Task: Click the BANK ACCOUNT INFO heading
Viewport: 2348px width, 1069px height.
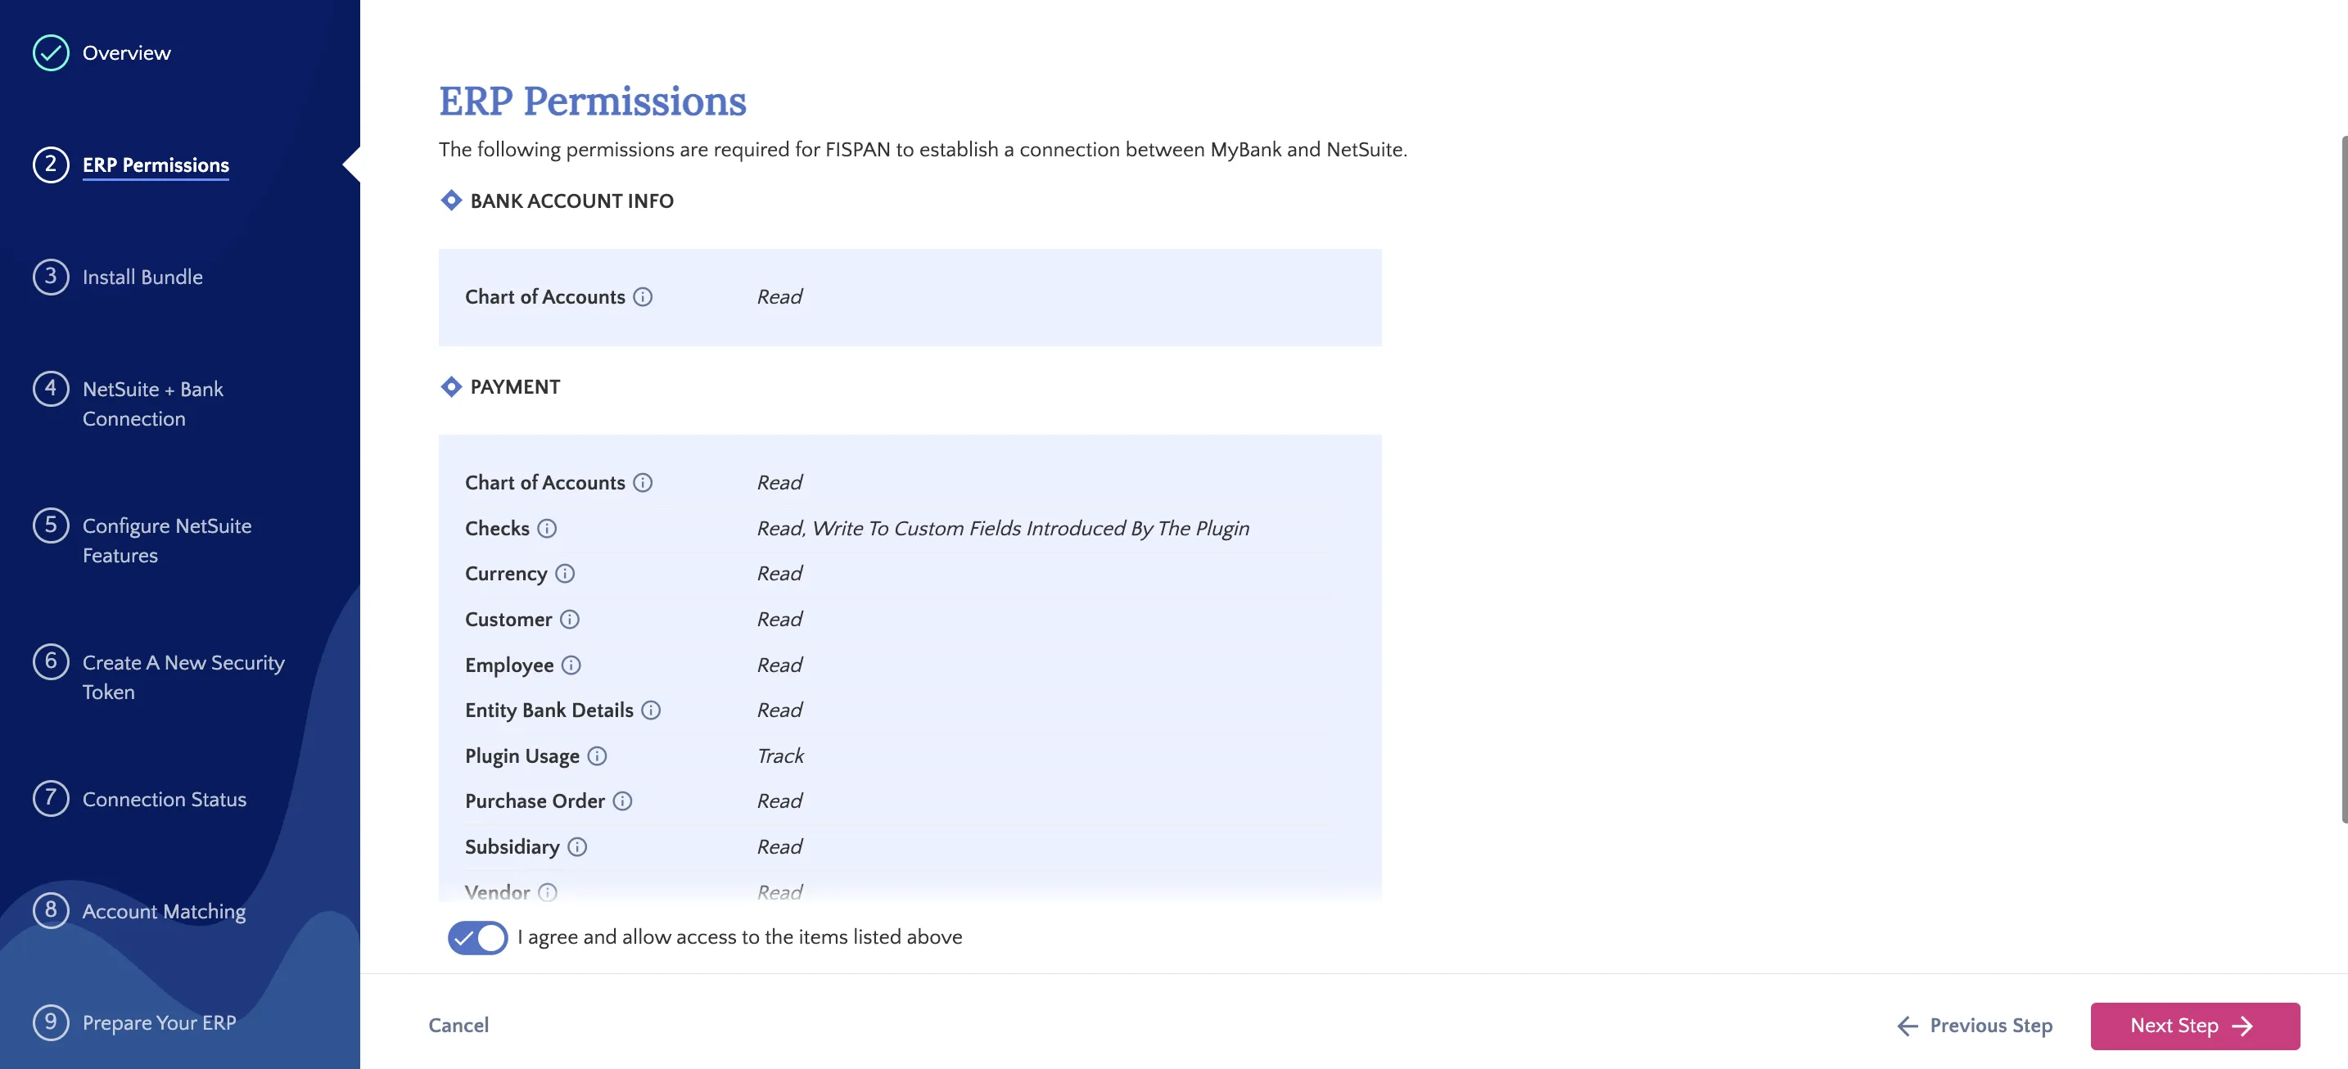Action: coord(571,201)
